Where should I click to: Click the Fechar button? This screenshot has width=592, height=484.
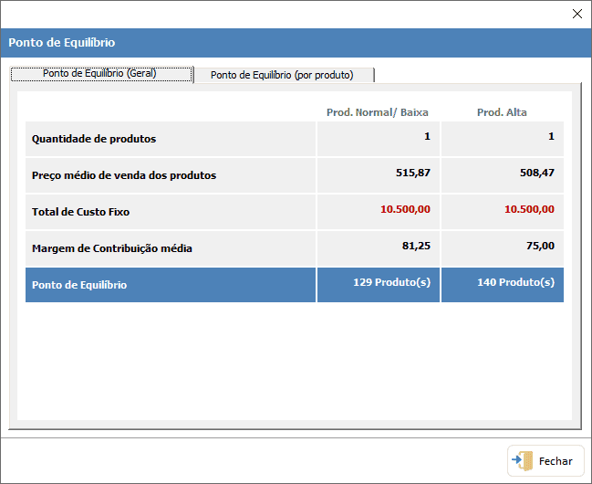click(x=545, y=460)
